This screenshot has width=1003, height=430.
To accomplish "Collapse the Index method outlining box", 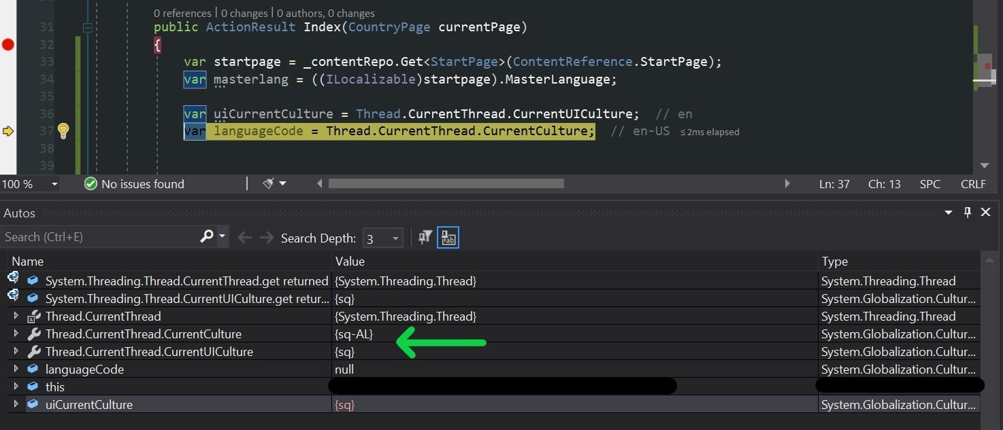I will click(x=87, y=28).
